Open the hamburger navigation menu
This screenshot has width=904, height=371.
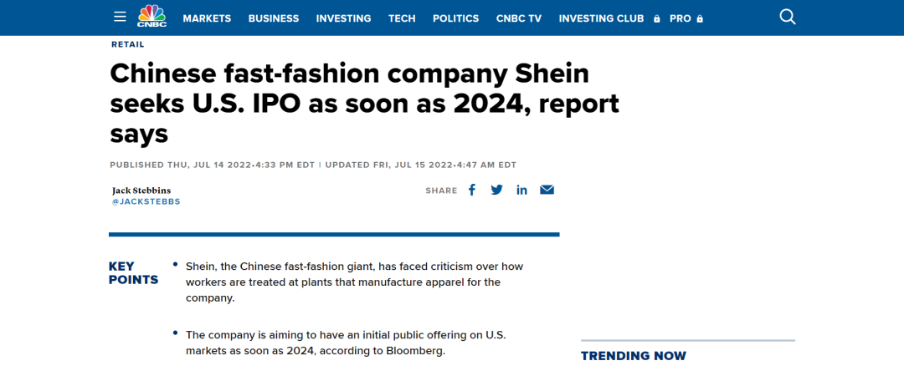pyautogui.click(x=120, y=17)
